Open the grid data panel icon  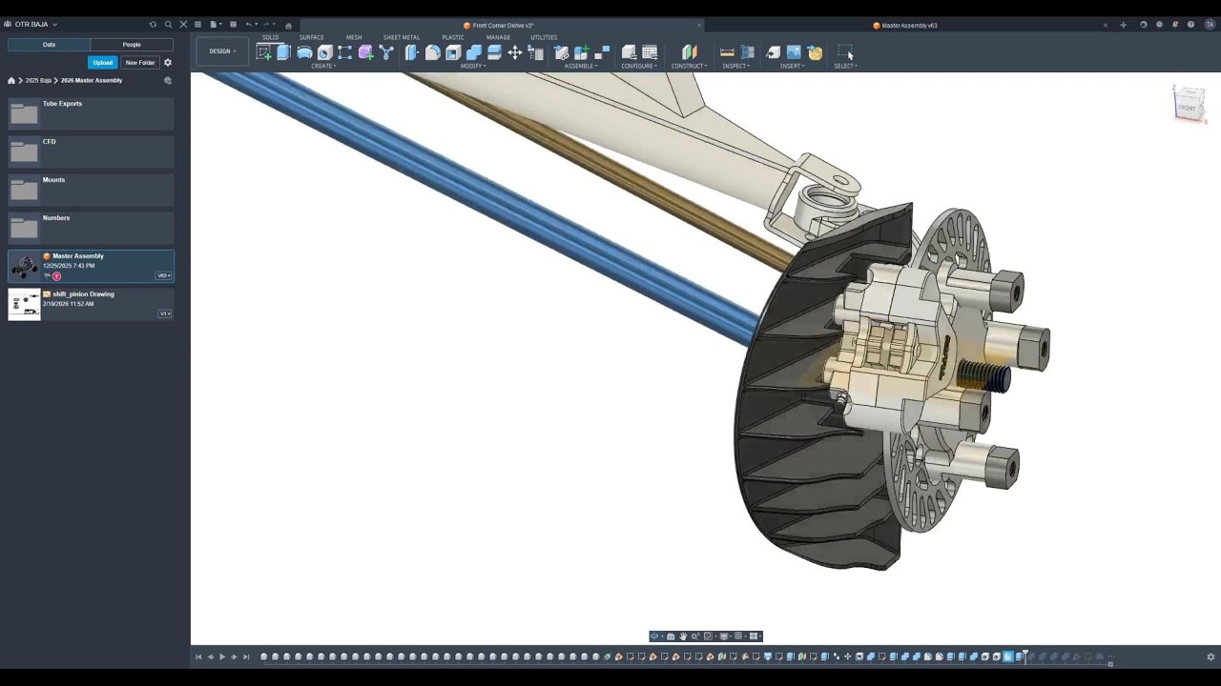click(x=197, y=25)
